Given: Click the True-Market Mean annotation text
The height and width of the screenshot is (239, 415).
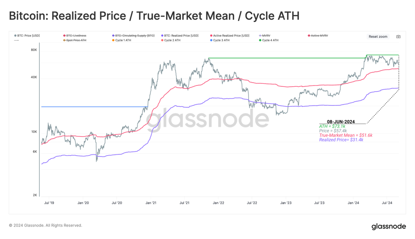Looking at the screenshot, I should (346, 135).
